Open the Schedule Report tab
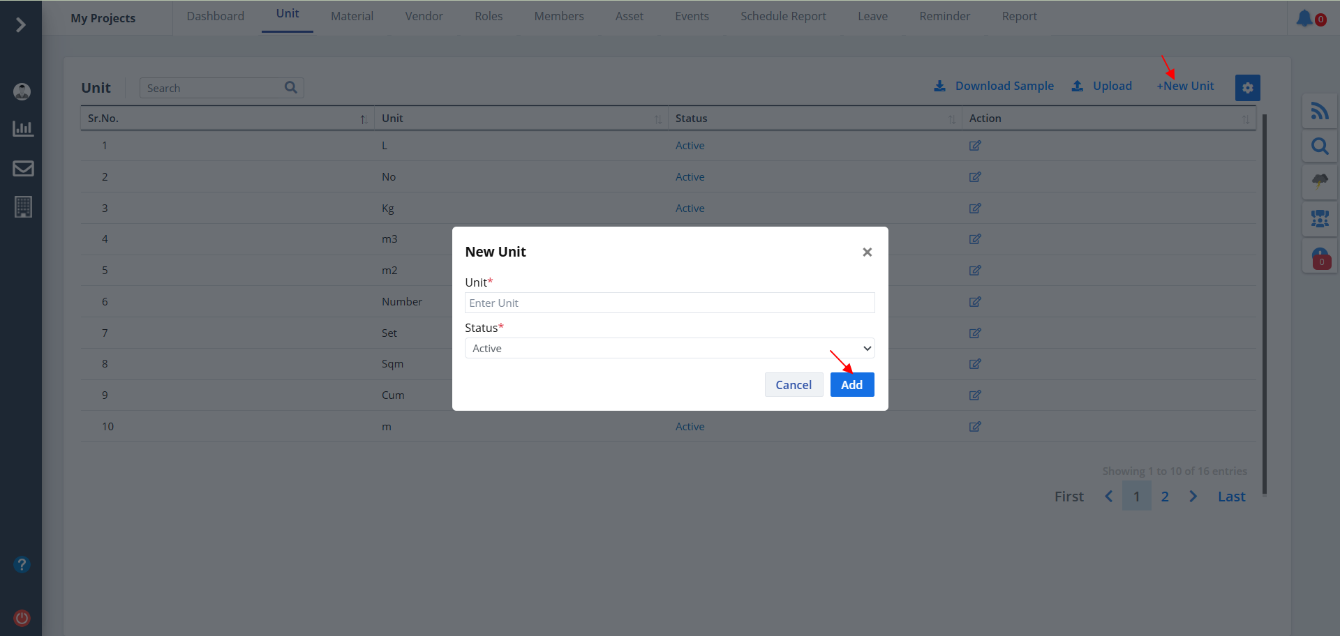 pos(783,16)
